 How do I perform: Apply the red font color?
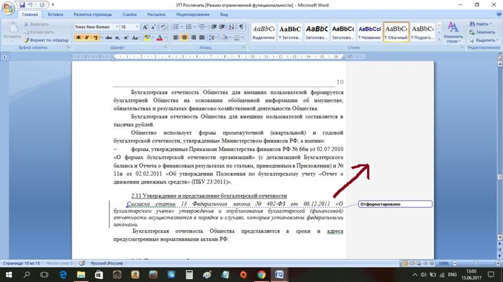pos(160,38)
